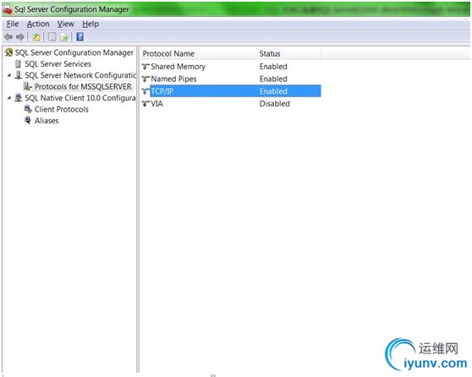The height and width of the screenshot is (377, 472).
Task: Click the Forward arrow toolbar icon
Action: coord(20,37)
